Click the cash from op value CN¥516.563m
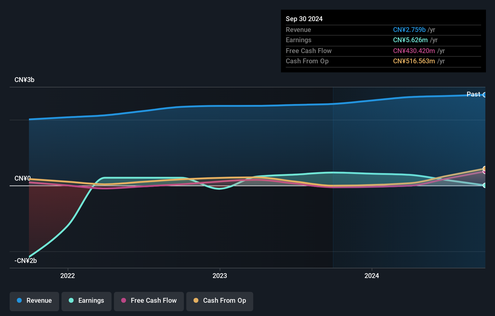495x316 pixels. coord(414,61)
